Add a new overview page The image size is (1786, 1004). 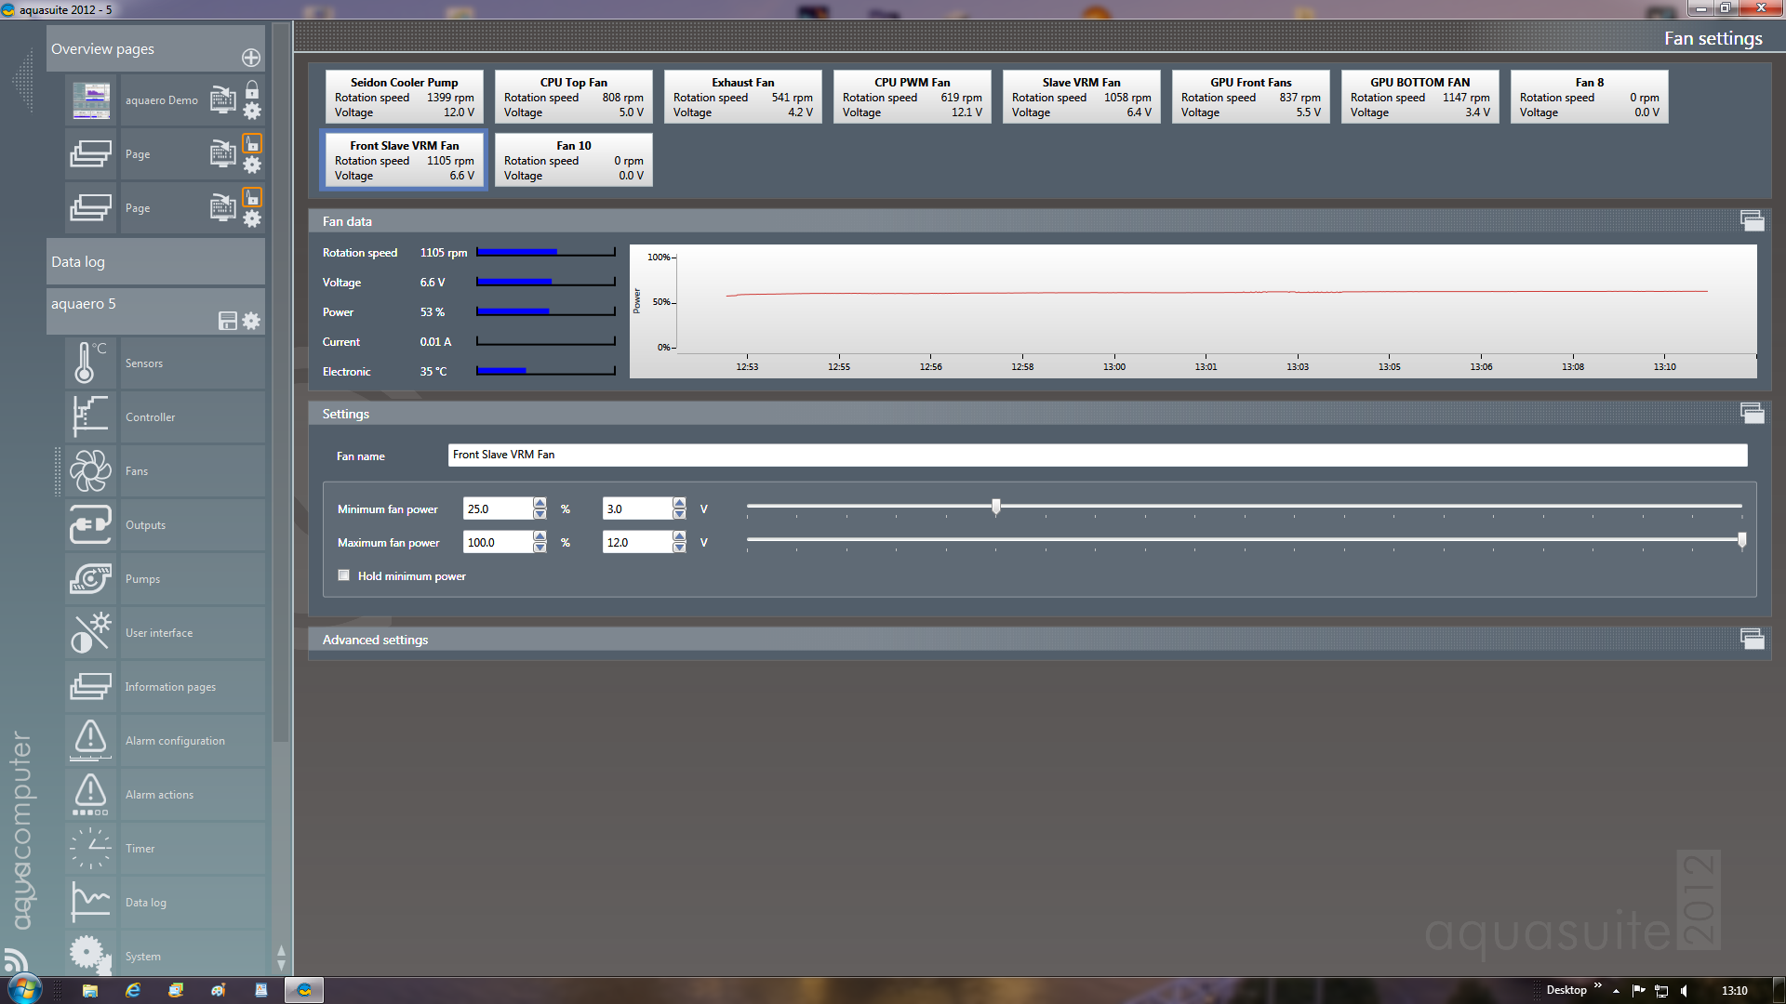point(251,58)
